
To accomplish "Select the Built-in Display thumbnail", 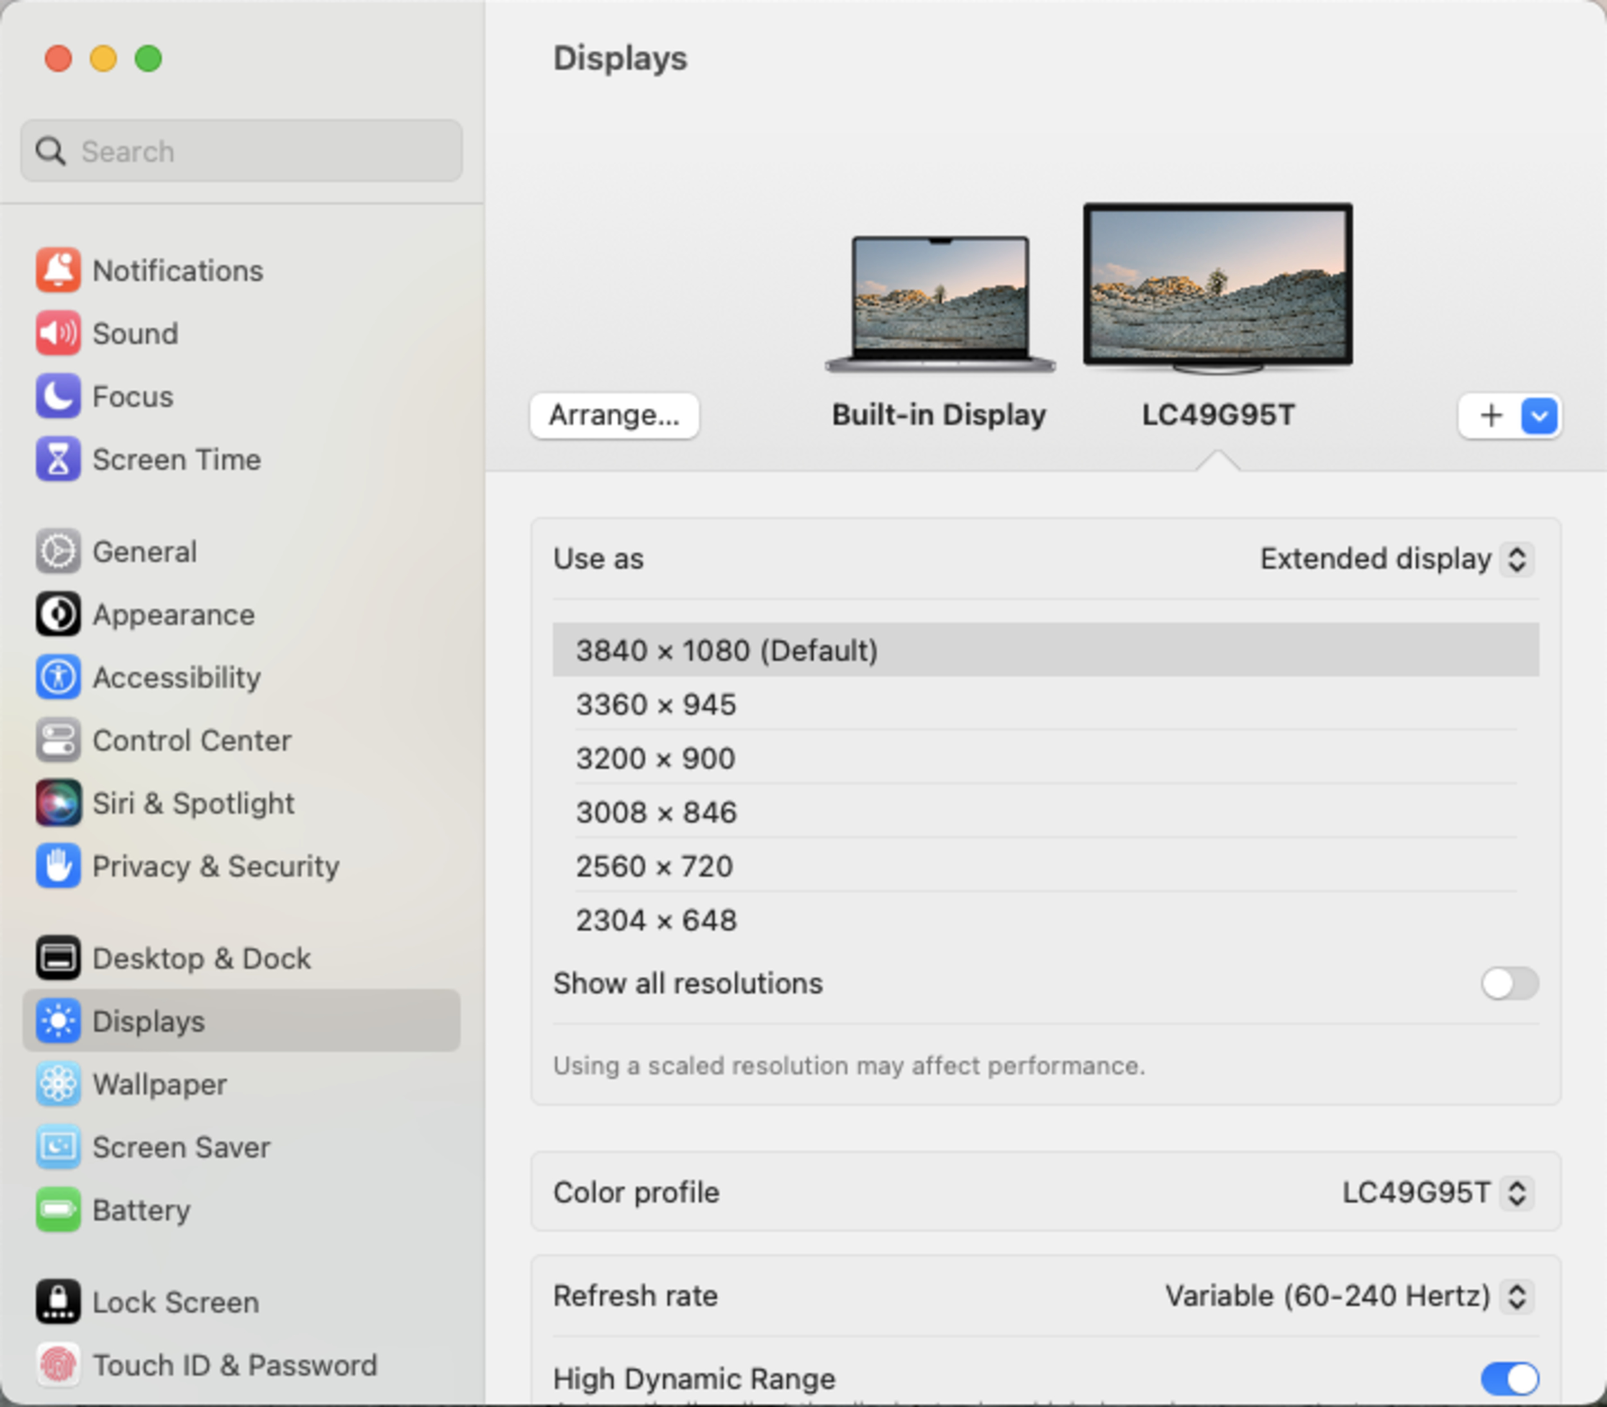I will pos(940,303).
